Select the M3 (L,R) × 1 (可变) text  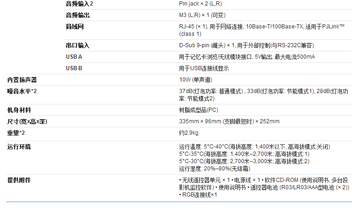tap(206, 15)
